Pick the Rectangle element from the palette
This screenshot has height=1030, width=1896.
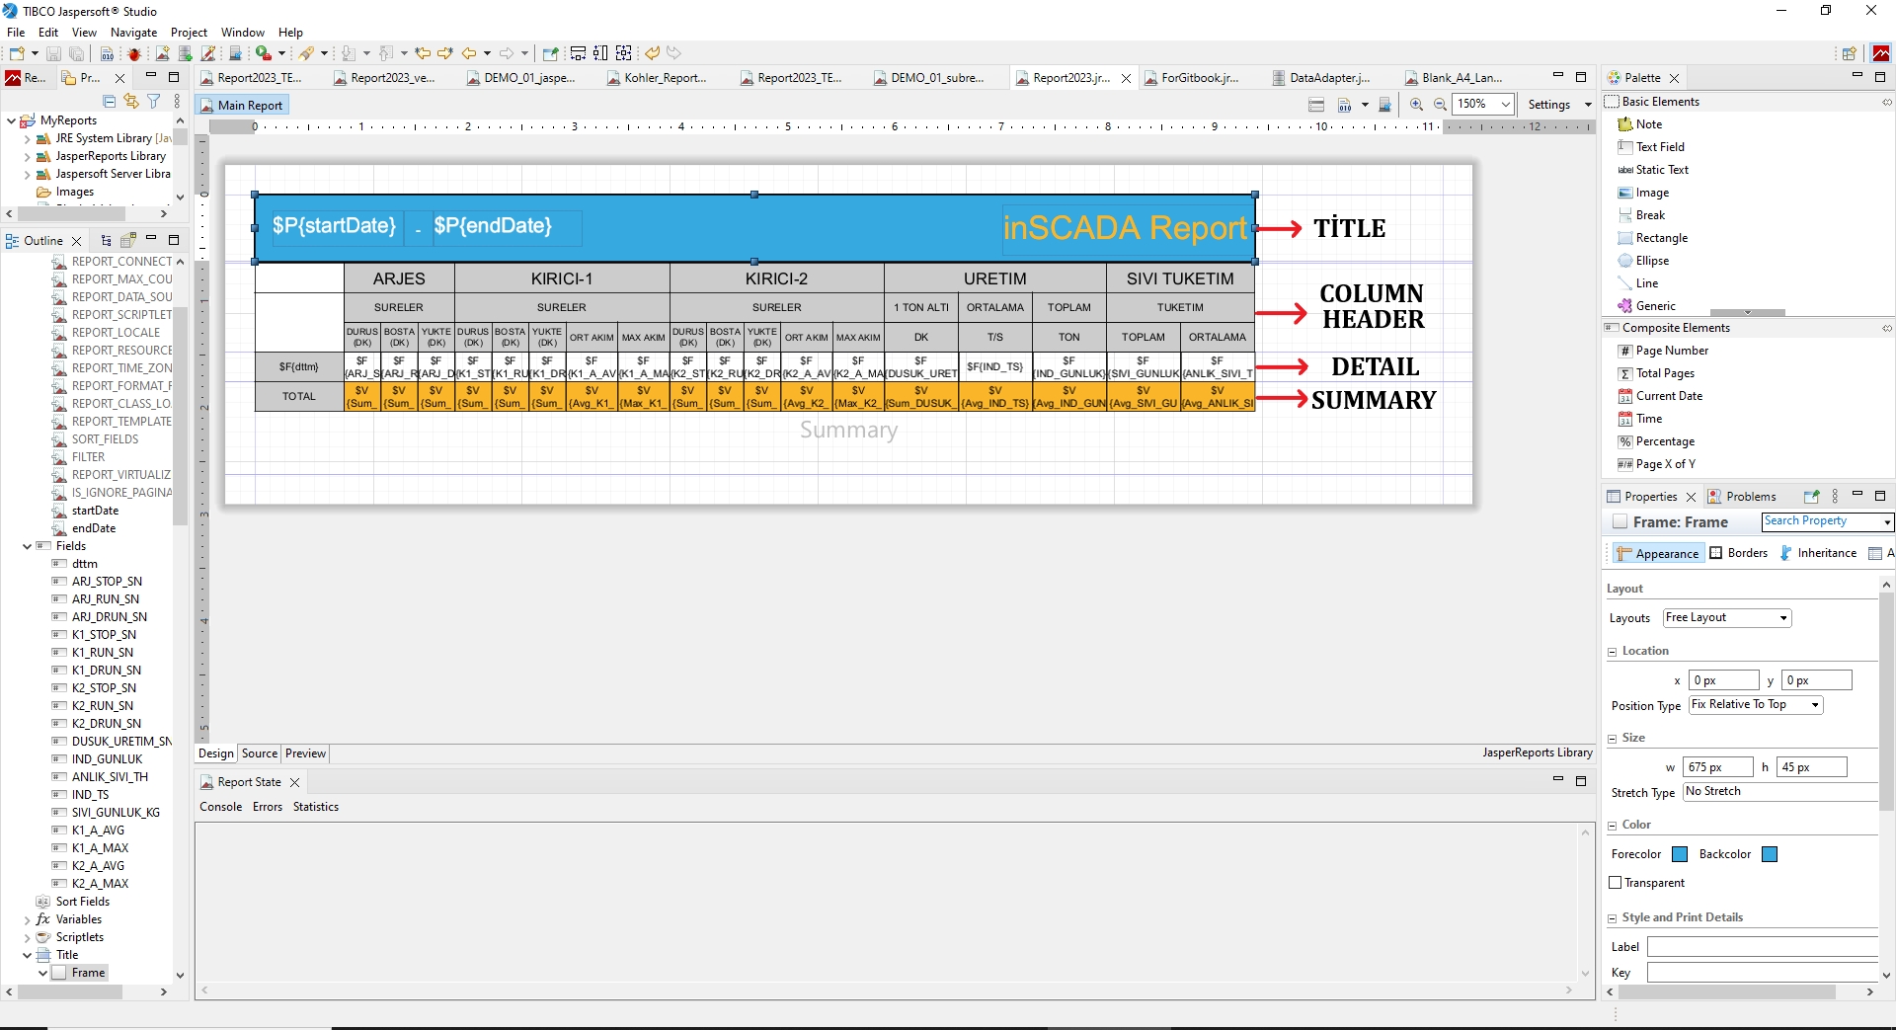[x=1661, y=238]
